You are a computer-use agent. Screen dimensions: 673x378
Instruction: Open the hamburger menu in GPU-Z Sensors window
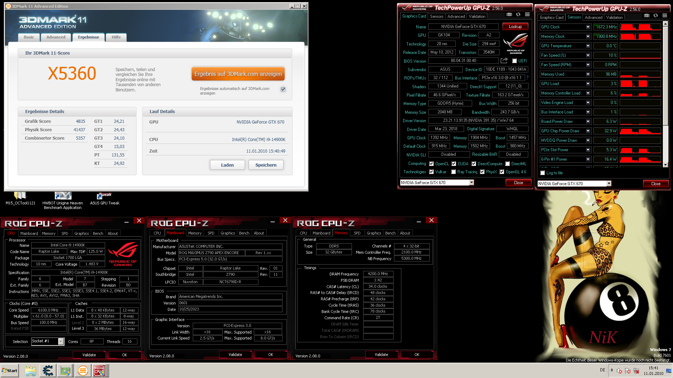(665, 15)
